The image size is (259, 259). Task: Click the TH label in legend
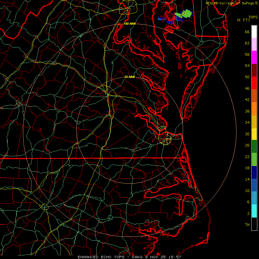coord(247,225)
